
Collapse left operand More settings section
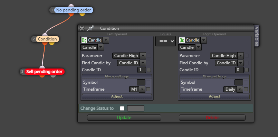(x=117, y=76)
